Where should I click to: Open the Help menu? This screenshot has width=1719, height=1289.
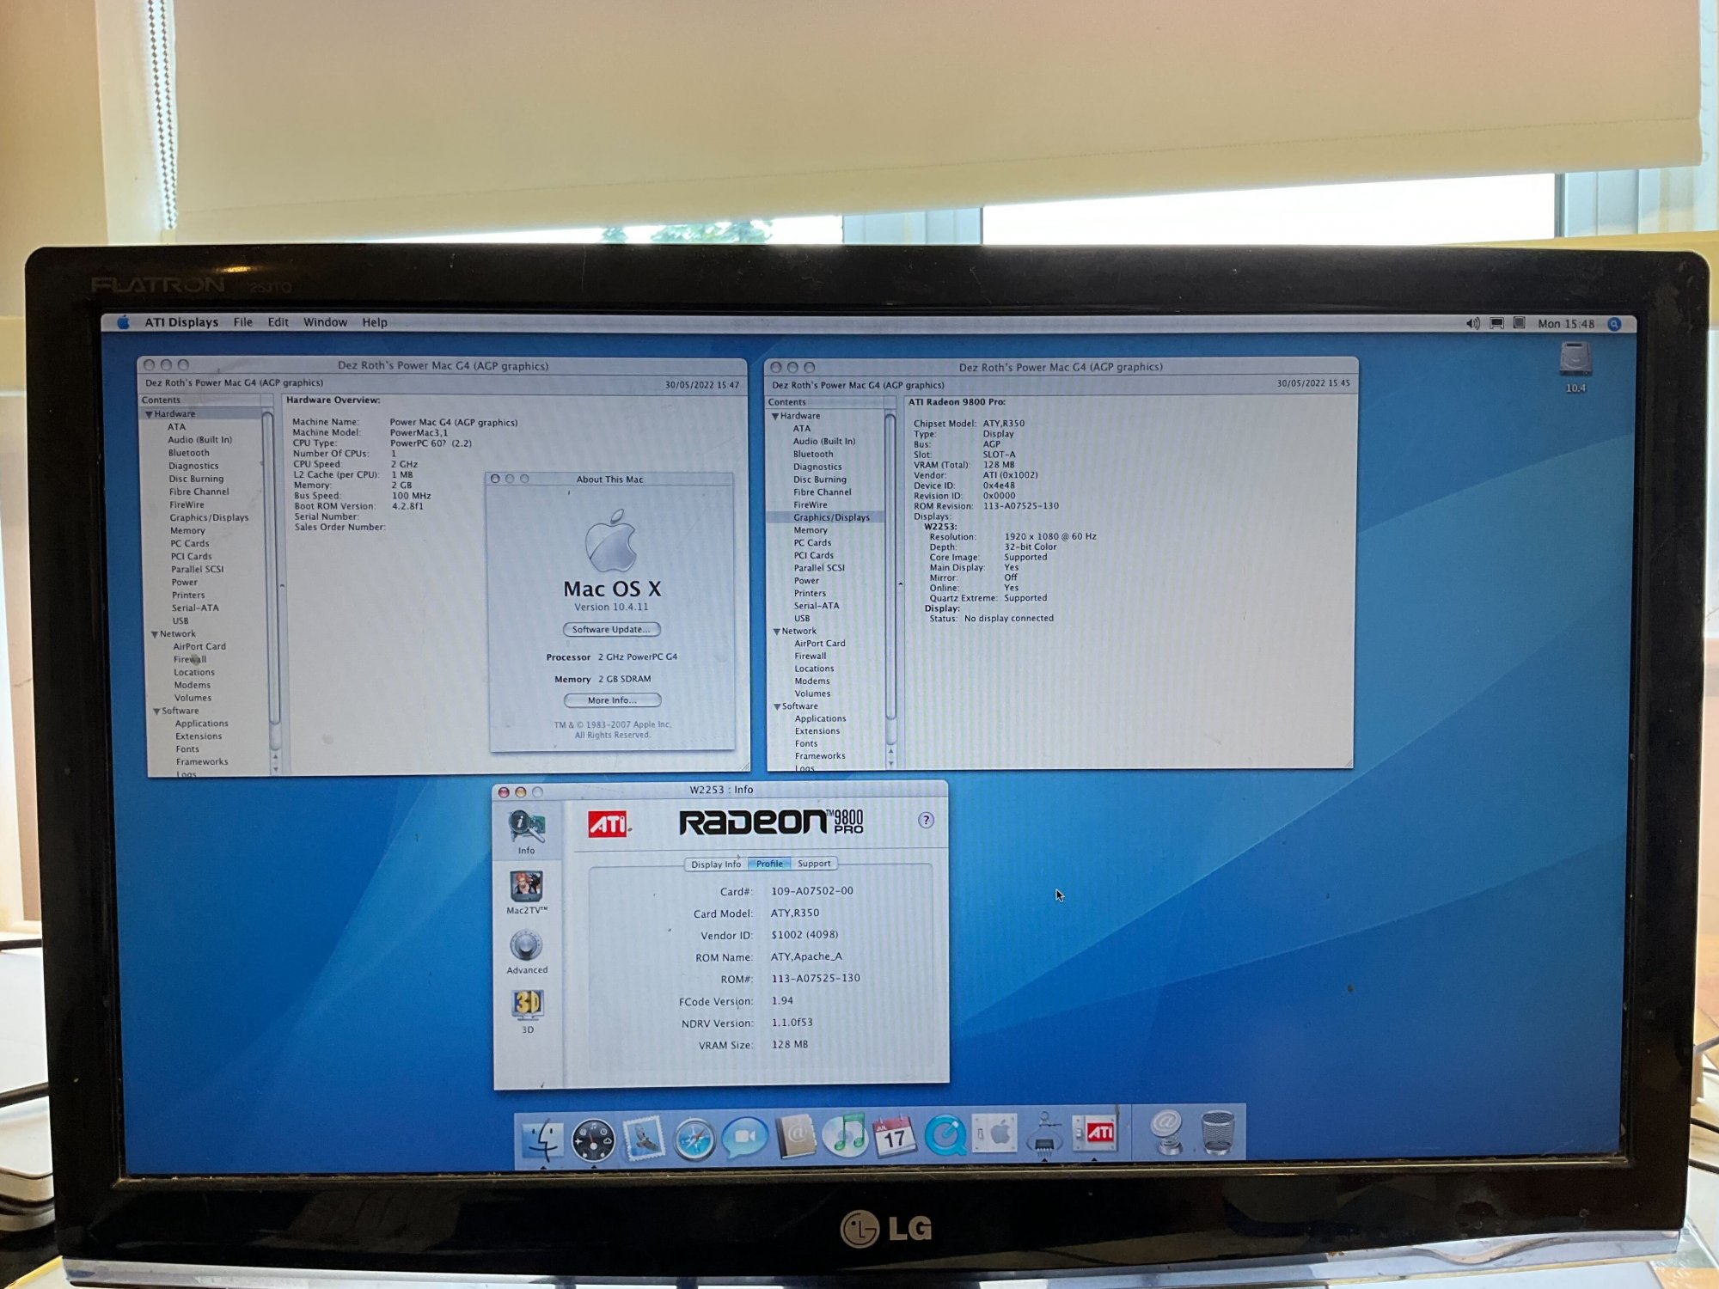[x=375, y=322]
